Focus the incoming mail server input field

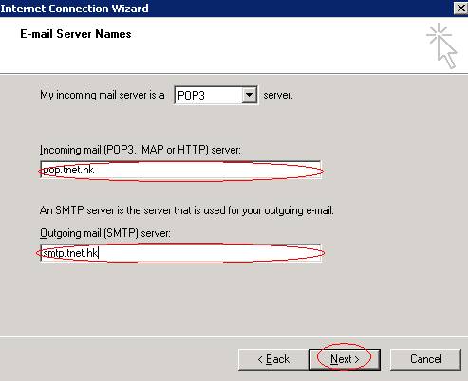click(180, 170)
